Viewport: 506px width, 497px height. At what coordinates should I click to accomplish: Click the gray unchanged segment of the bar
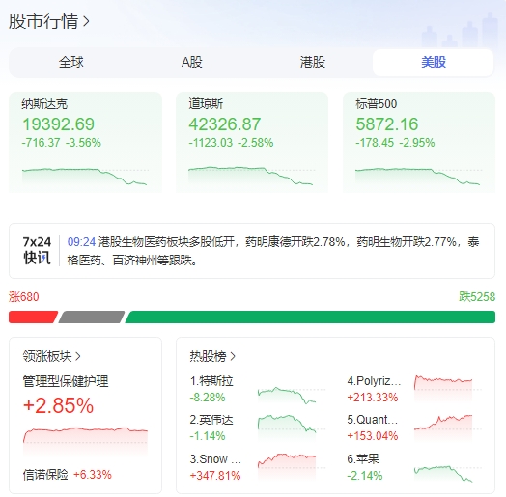(x=92, y=317)
